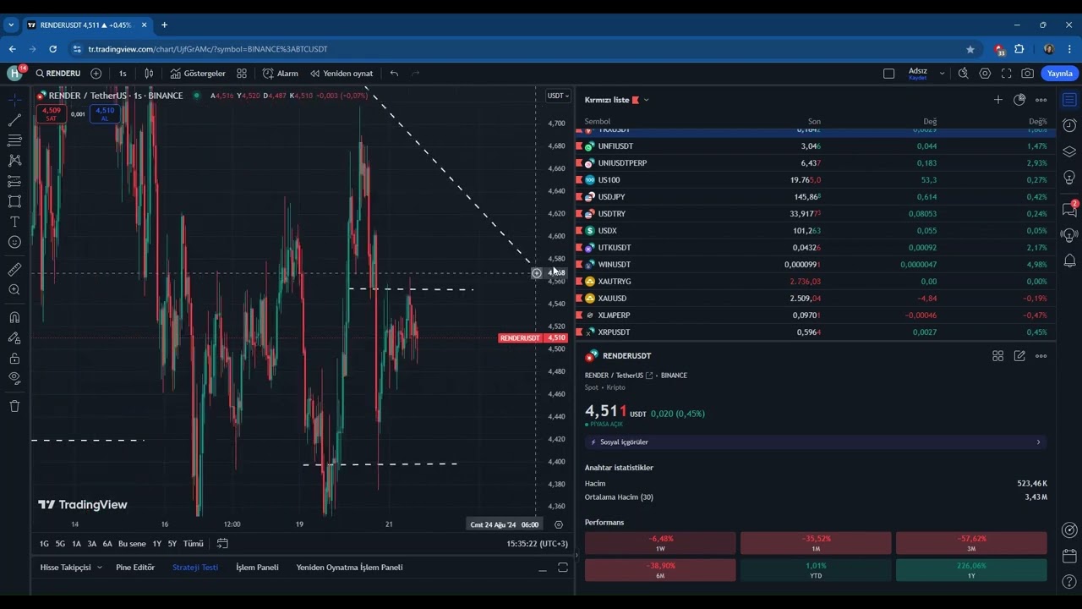Select the crosshair cursor tool
Viewport: 1082px width, 609px height.
coord(14,101)
